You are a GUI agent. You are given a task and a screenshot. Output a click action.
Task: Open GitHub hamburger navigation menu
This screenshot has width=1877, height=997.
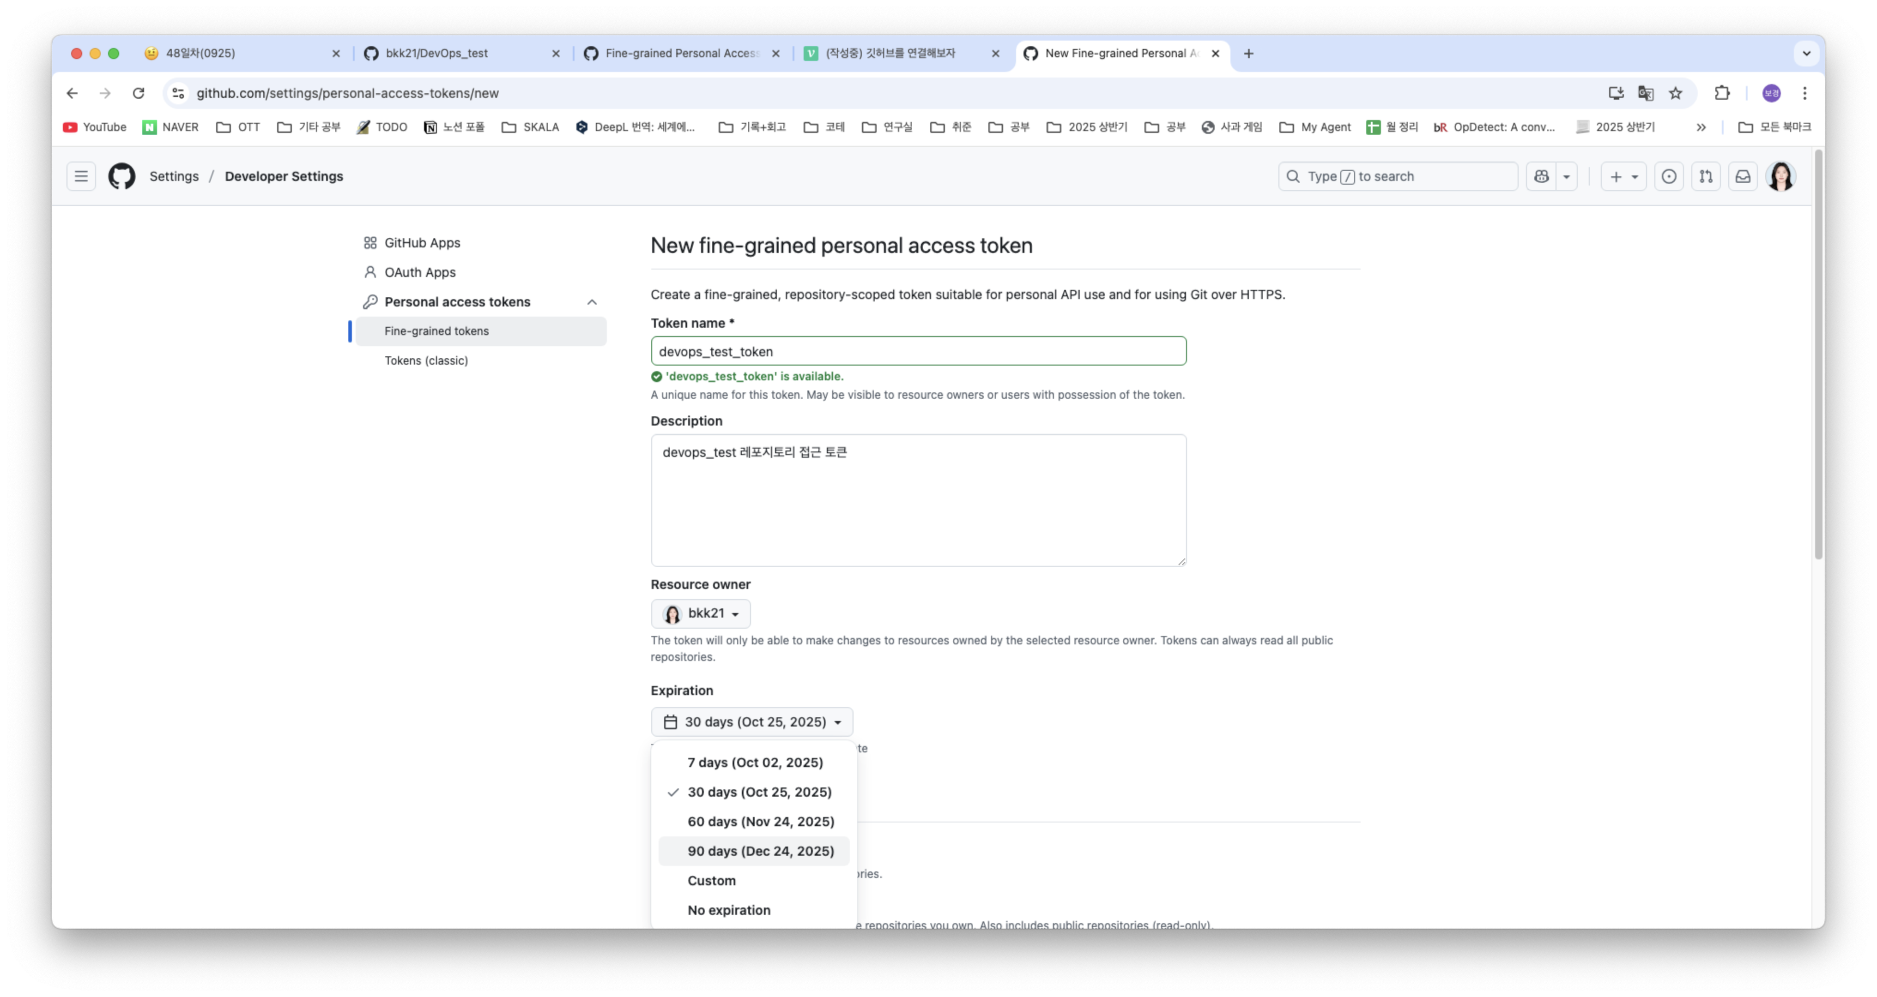(x=81, y=176)
